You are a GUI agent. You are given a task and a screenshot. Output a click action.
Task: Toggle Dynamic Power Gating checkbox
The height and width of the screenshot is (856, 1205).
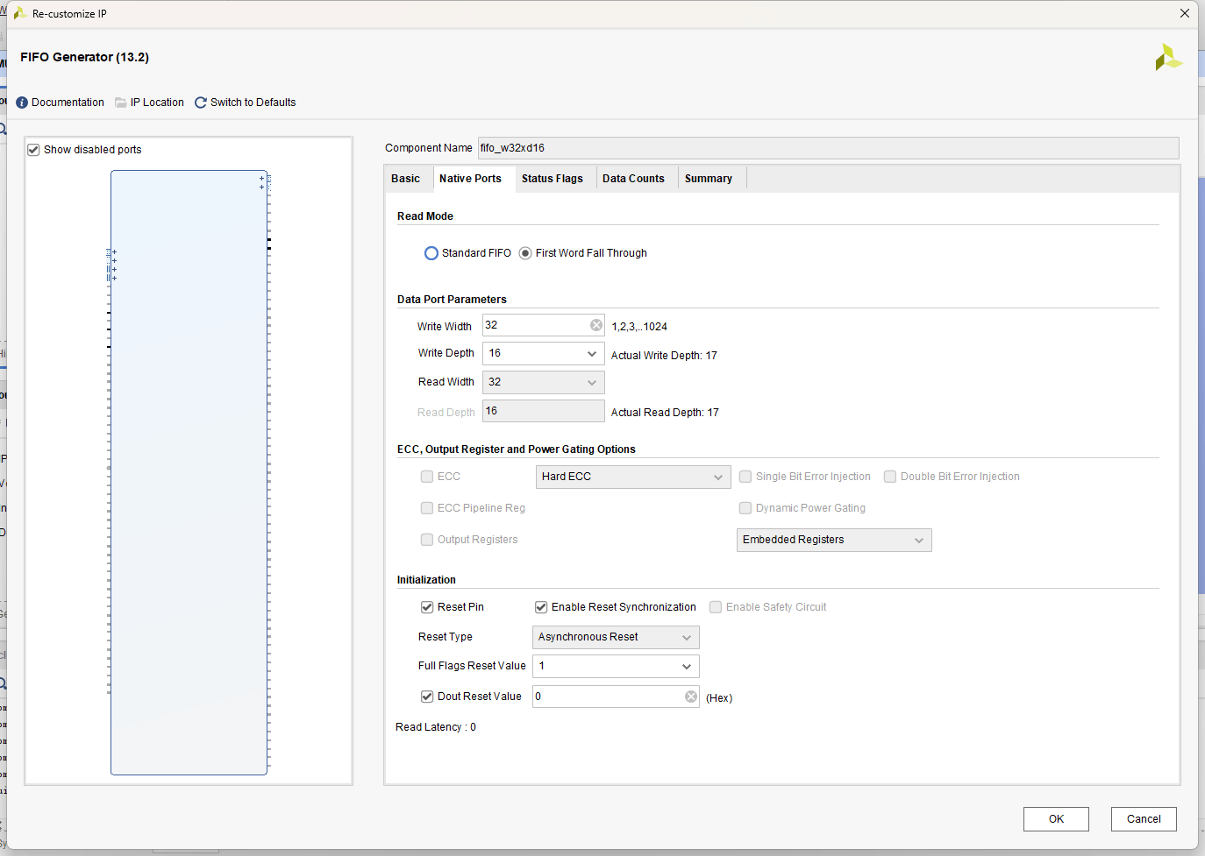[745, 508]
